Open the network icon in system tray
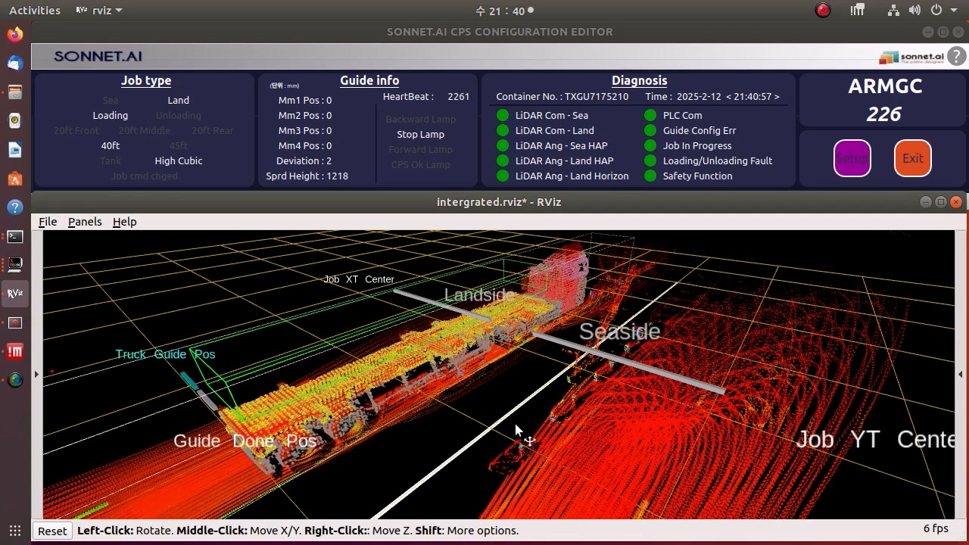The height and width of the screenshot is (545, 969). [x=894, y=11]
